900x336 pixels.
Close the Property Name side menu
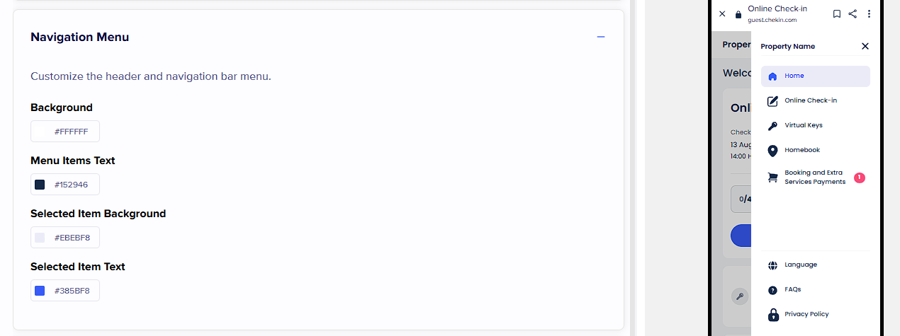click(x=865, y=46)
